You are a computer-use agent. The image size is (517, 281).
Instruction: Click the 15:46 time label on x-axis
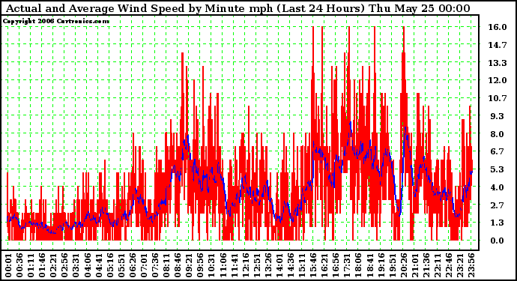pyautogui.click(x=313, y=265)
